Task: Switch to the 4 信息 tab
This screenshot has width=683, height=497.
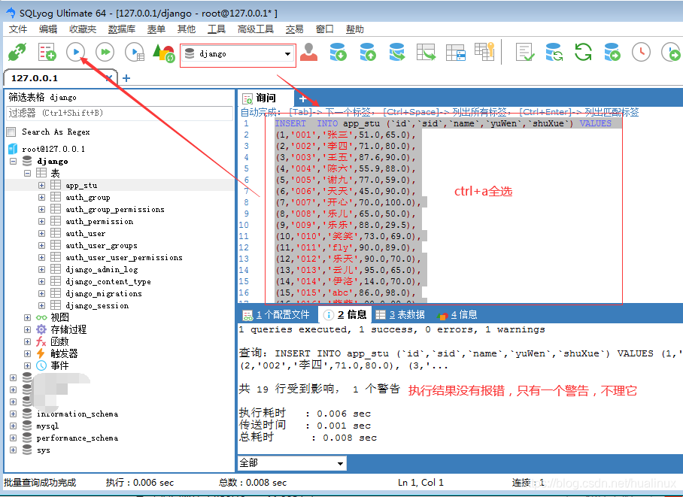Action: pos(457,314)
